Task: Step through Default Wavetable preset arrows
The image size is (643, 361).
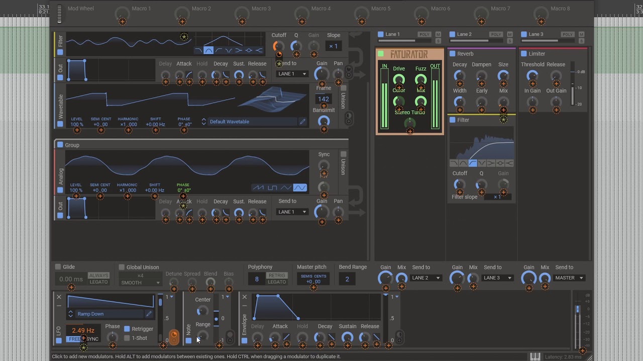Action: pos(203,121)
